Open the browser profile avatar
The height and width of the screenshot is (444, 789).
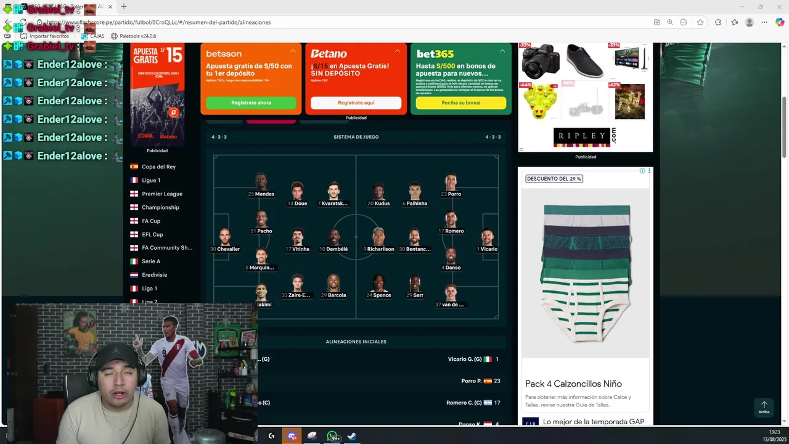coord(750,22)
